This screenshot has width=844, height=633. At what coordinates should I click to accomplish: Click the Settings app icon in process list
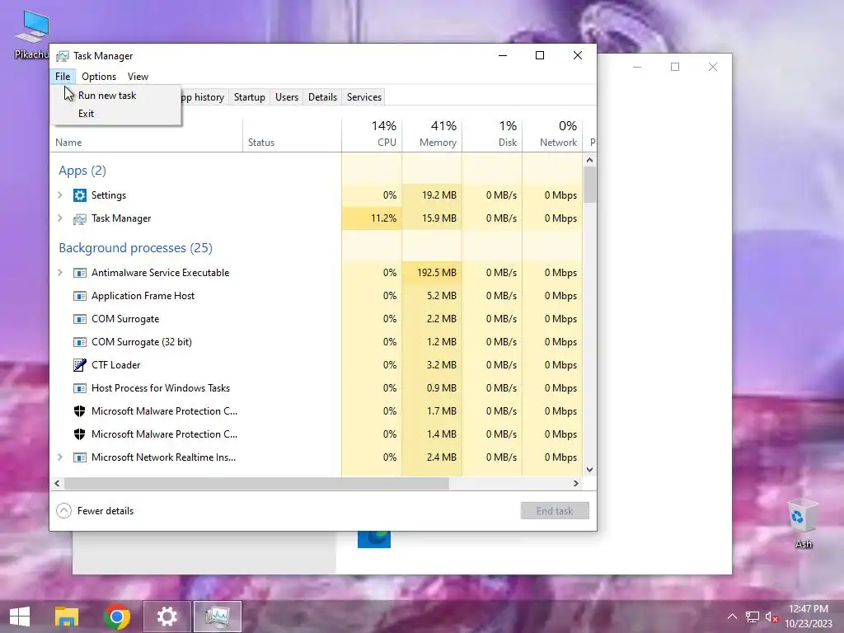pyautogui.click(x=80, y=195)
